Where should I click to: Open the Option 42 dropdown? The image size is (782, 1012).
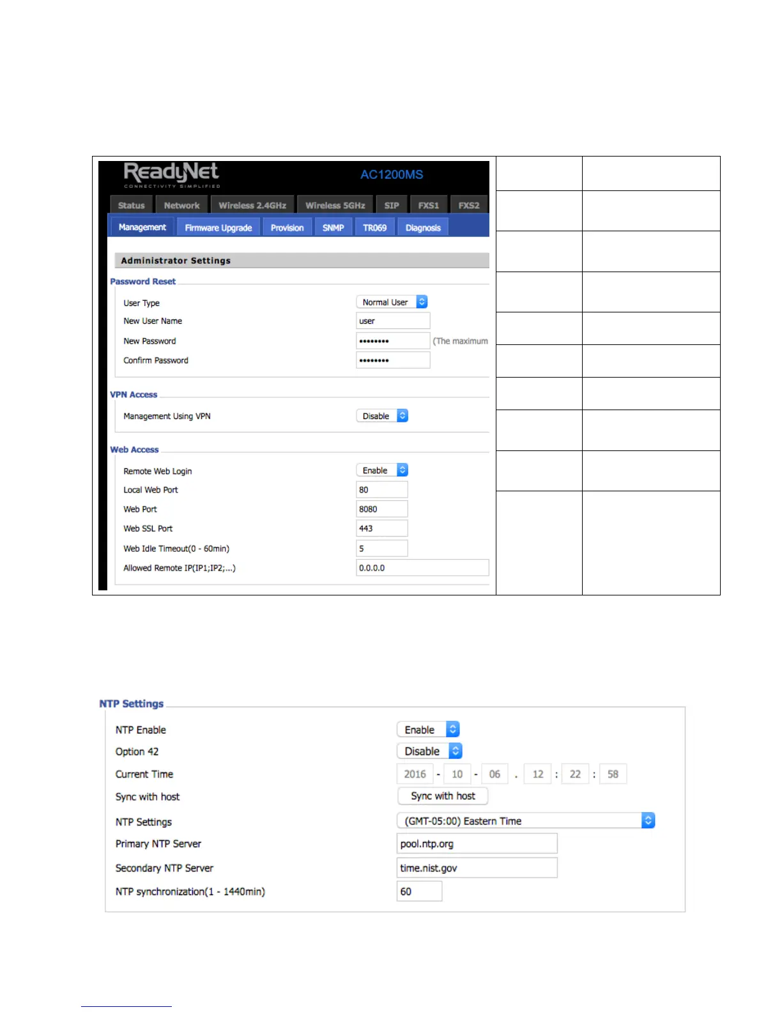pyautogui.click(x=429, y=751)
